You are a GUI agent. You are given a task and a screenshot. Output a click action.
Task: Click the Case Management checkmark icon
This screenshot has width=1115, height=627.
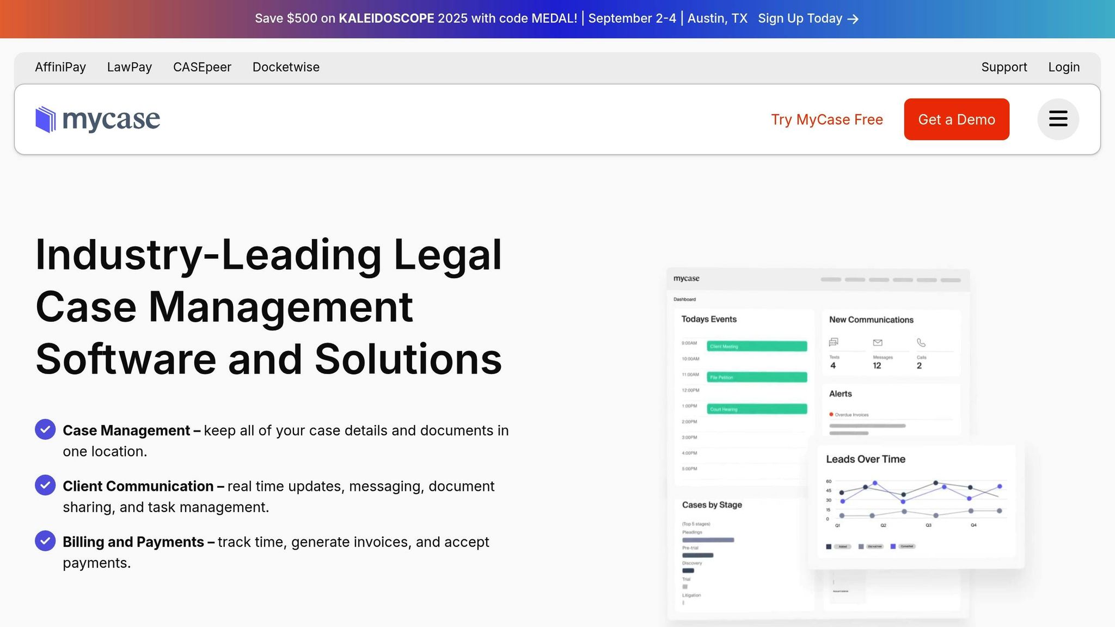point(45,429)
